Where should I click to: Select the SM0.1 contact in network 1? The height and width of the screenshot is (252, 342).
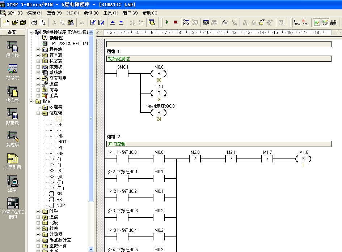(123, 74)
